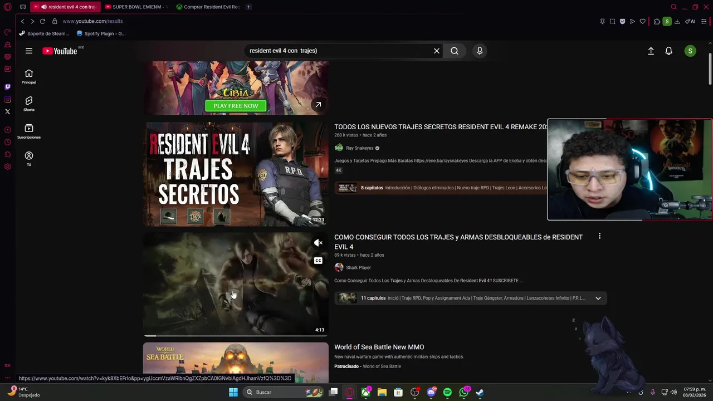The height and width of the screenshot is (401, 713).
Task: Click the YouTube search magnifier button
Action: tap(455, 51)
